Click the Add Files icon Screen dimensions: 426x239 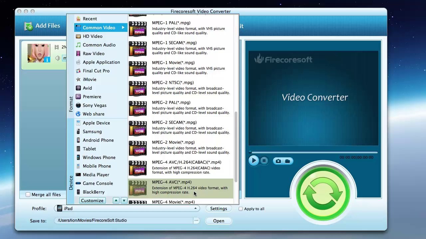tap(28, 26)
